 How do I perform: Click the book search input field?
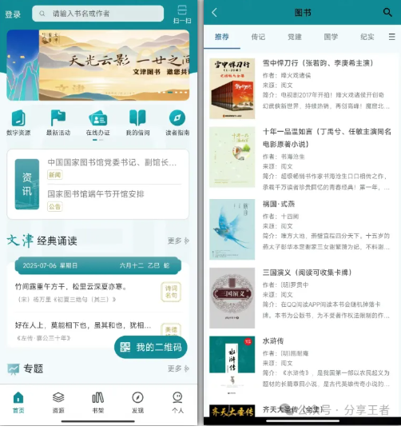[x=97, y=14]
